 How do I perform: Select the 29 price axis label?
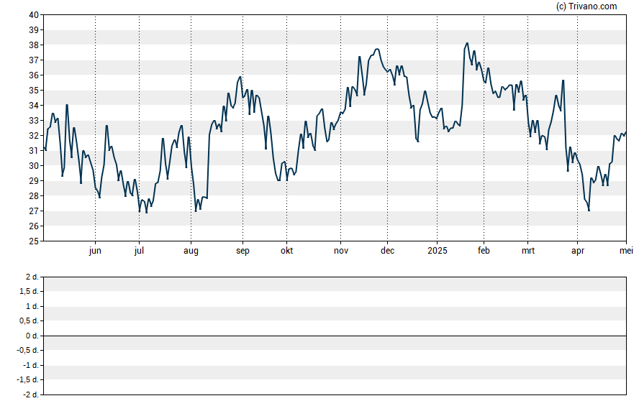34,180
